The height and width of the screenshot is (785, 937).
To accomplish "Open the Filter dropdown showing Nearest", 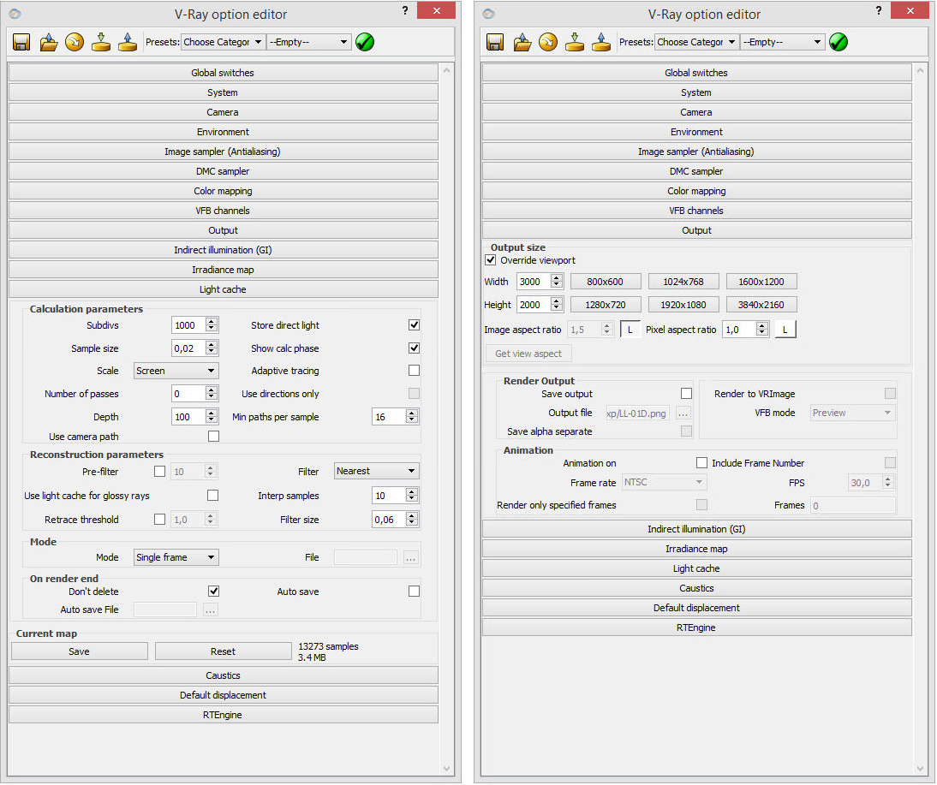I will pyautogui.click(x=376, y=471).
